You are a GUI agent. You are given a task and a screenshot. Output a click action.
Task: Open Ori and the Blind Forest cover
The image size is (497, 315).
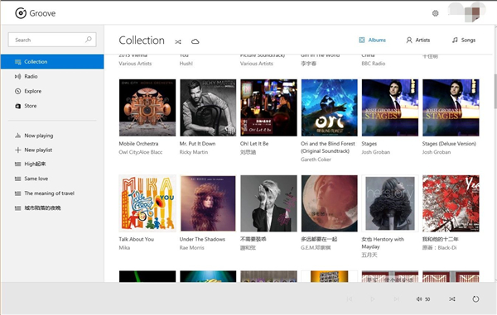click(330, 107)
